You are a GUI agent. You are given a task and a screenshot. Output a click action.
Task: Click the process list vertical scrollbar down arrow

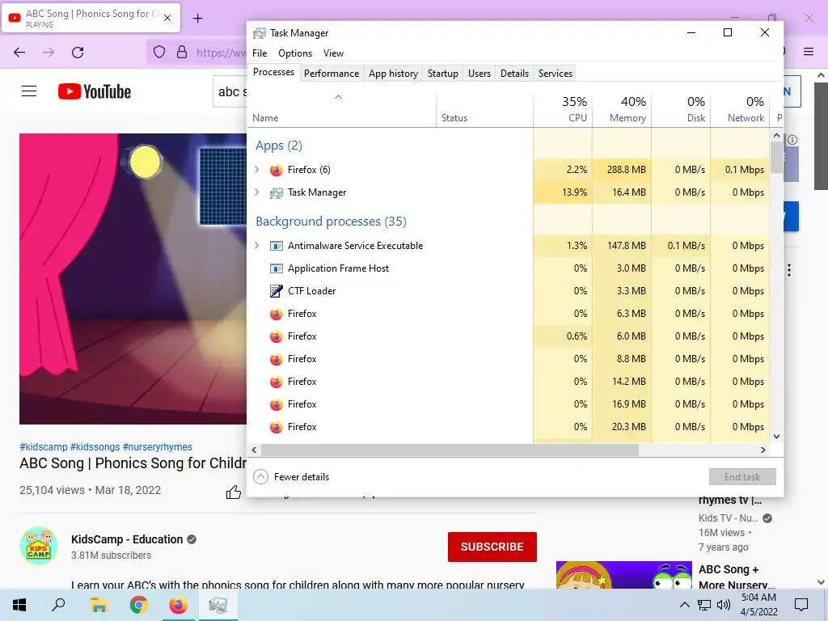[776, 436]
